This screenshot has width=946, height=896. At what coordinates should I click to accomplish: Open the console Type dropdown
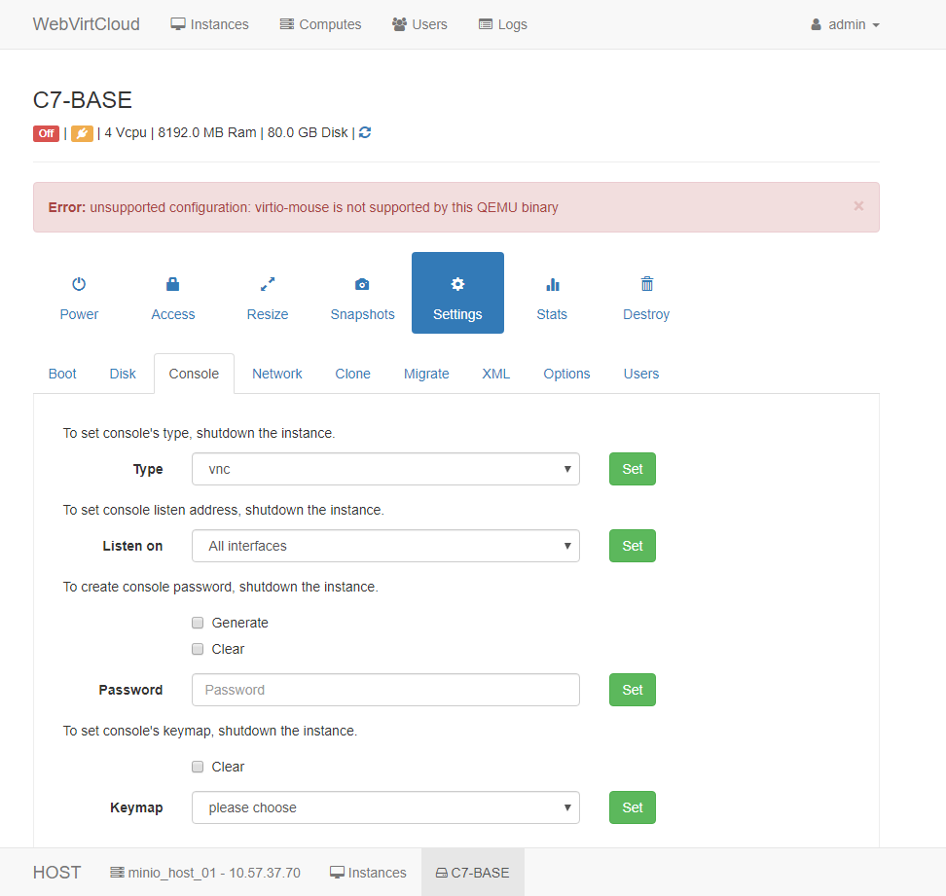[x=384, y=469]
